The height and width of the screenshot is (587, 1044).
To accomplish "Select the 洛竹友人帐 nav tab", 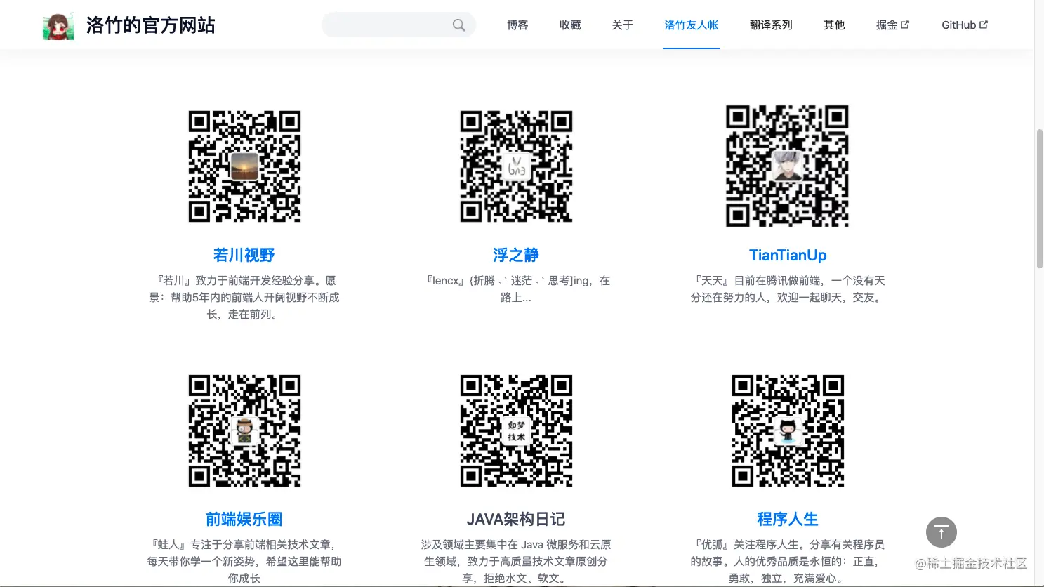I will point(692,25).
